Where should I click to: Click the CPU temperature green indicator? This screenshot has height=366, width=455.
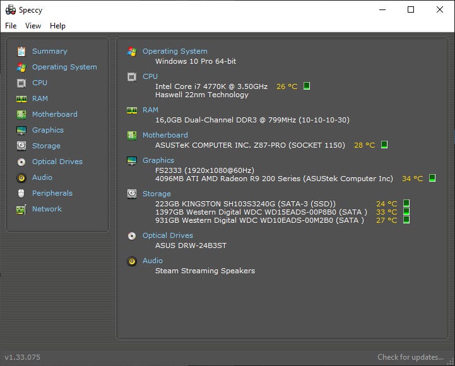(x=307, y=86)
